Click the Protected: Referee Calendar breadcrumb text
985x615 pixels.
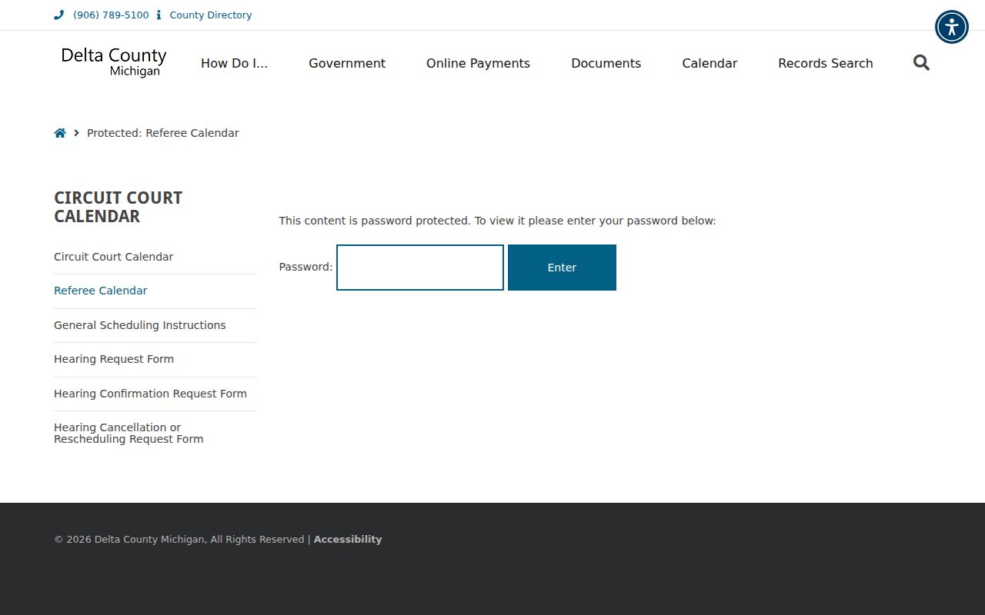coord(163,133)
